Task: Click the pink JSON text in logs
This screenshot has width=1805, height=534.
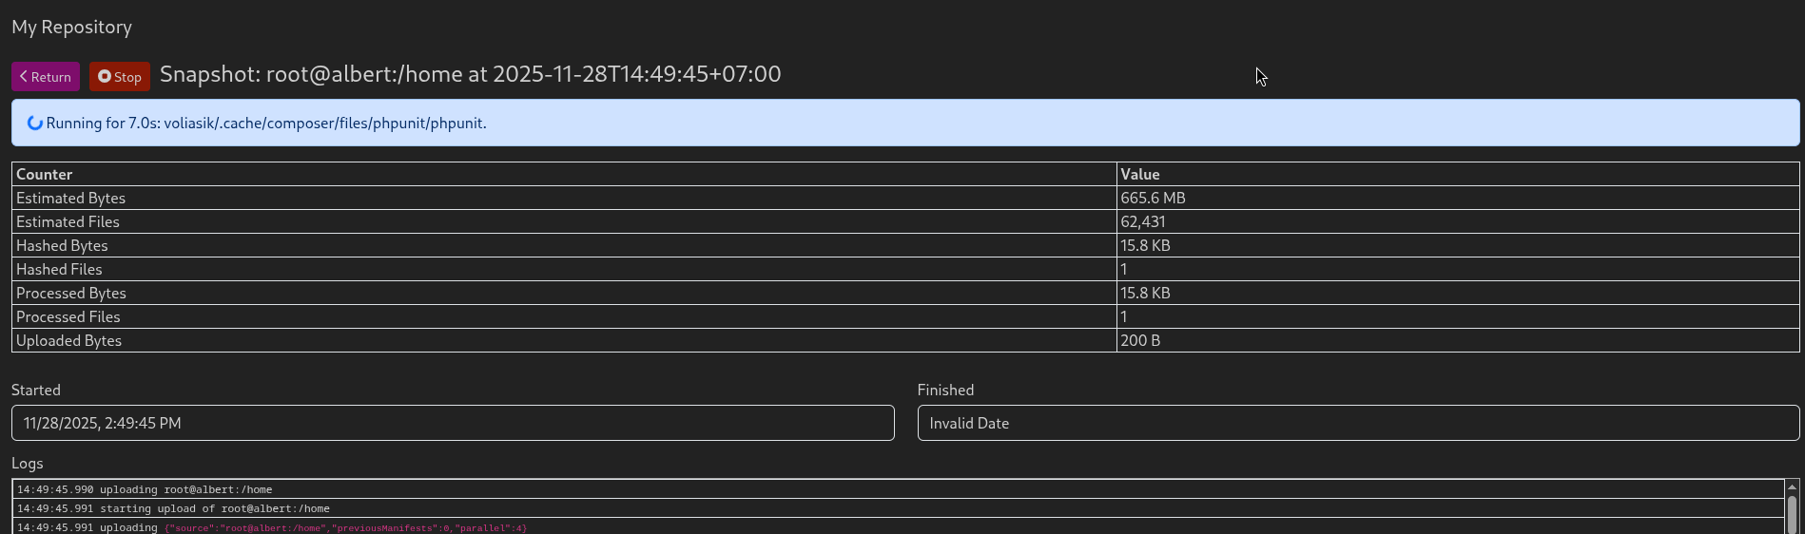Action: [x=345, y=527]
